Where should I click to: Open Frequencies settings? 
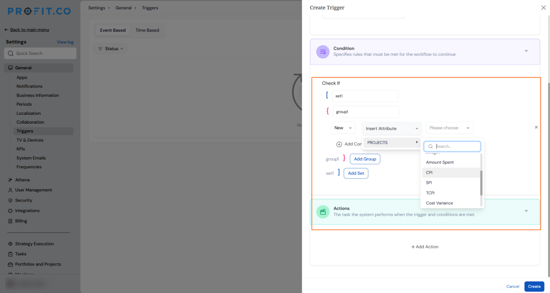[x=29, y=167]
